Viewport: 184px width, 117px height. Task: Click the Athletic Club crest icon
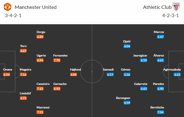coord(176,7)
